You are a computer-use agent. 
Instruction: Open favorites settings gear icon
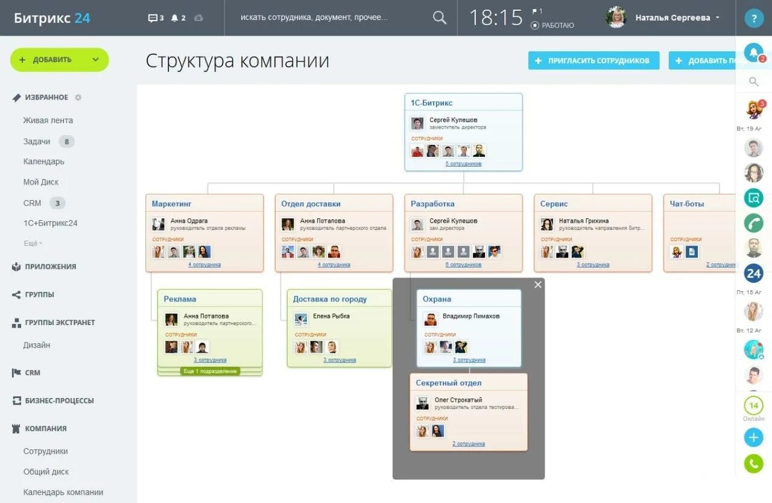click(78, 97)
